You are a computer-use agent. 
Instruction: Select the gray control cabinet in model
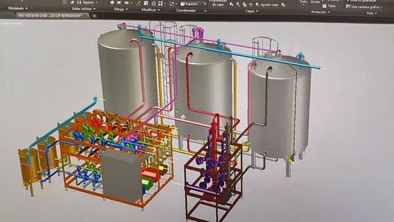(x=121, y=175)
